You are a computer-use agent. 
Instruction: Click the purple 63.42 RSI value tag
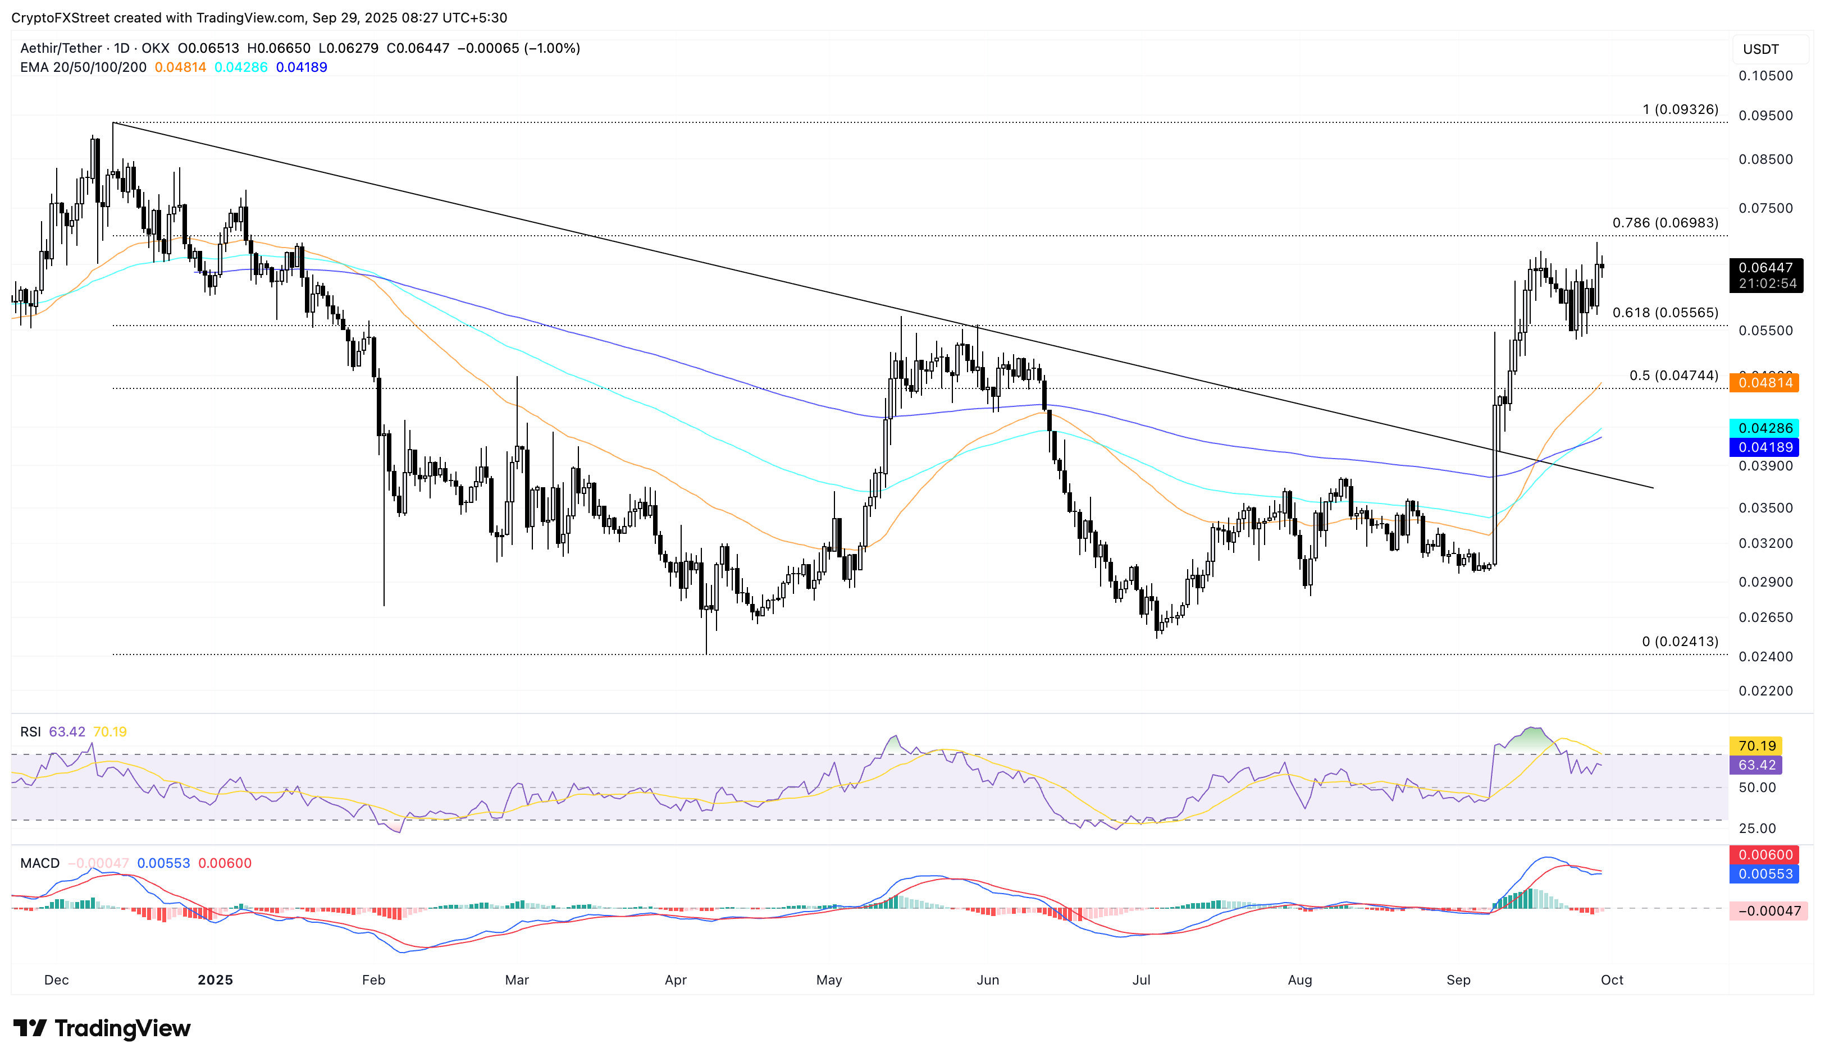pyautogui.click(x=1756, y=765)
